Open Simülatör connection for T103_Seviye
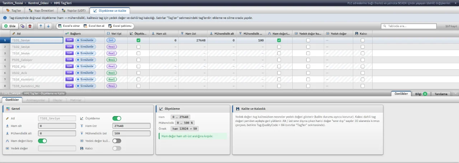The height and width of the screenshot is (163, 459). pyautogui.click(x=85, y=53)
